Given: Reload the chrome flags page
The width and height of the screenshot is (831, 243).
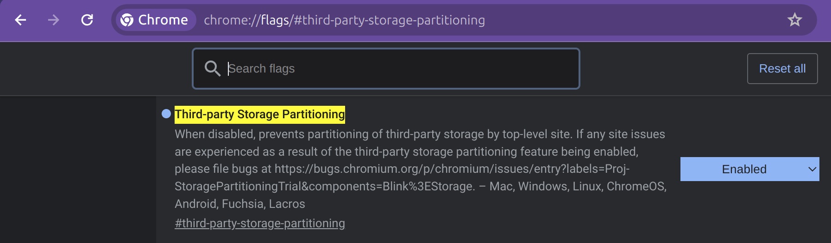Looking at the screenshot, I should click(87, 20).
